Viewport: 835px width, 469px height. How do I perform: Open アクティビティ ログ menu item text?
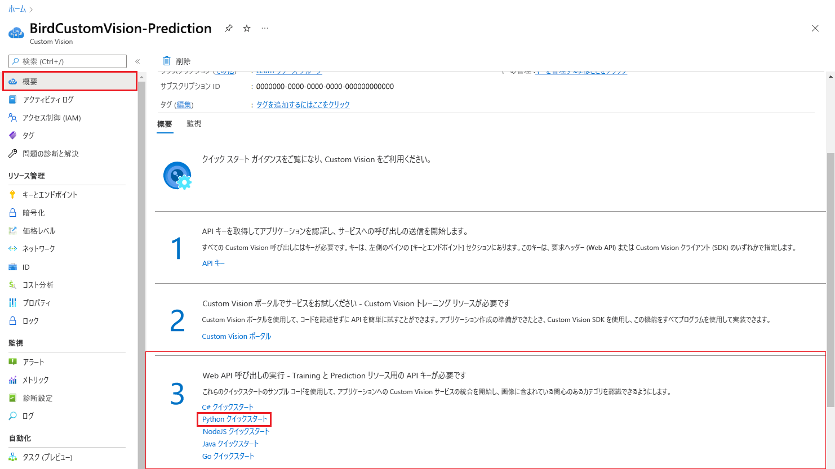(48, 100)
